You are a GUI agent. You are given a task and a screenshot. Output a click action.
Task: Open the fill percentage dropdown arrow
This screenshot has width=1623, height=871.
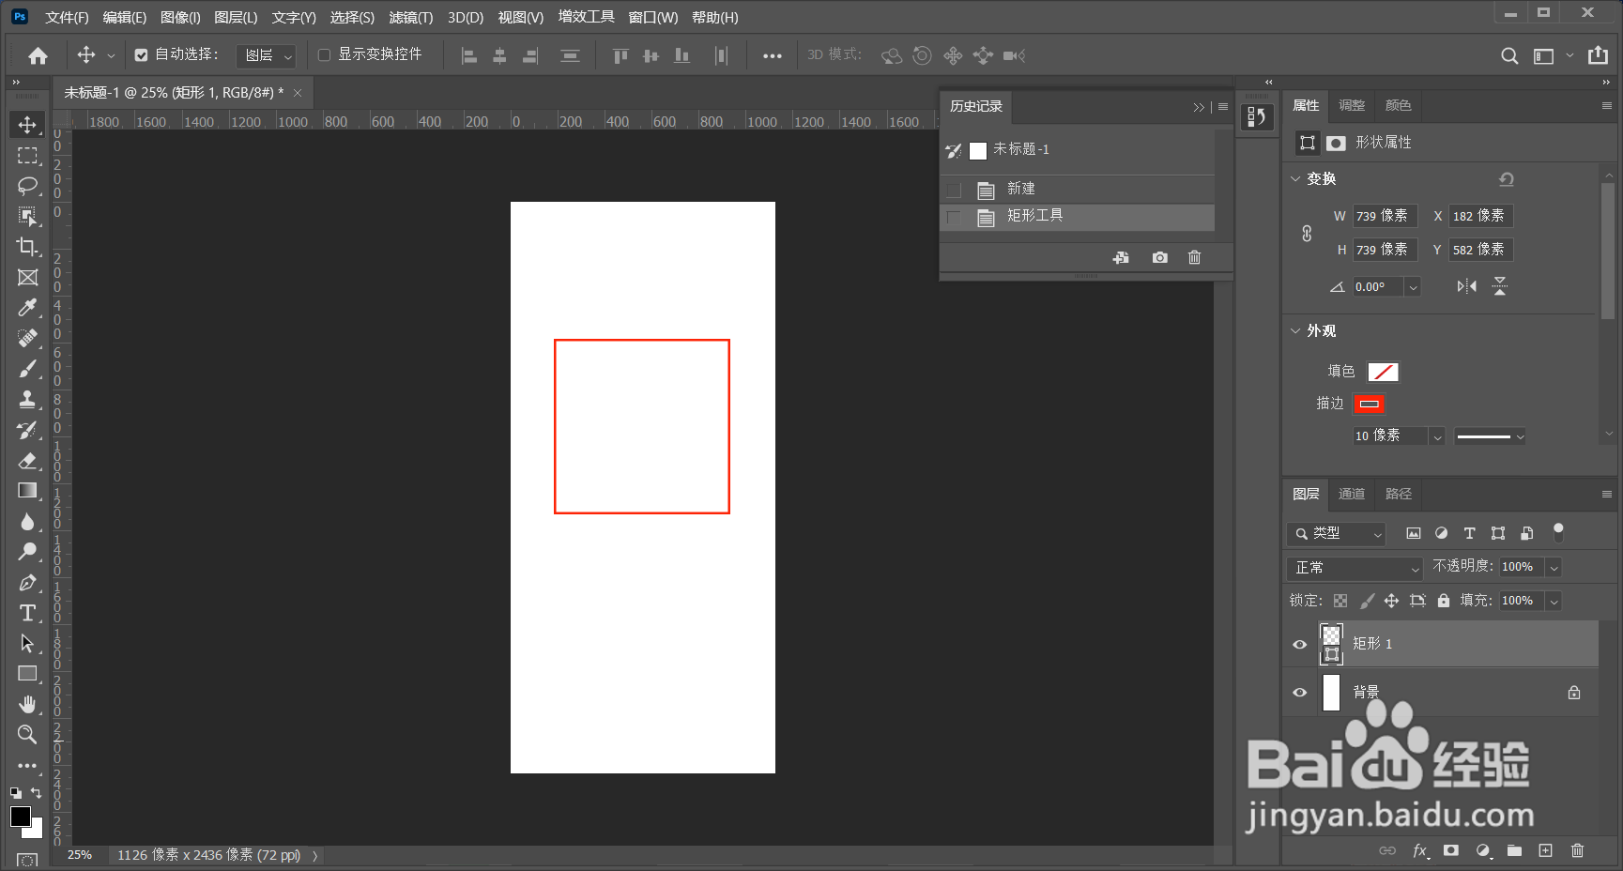tap(1554, 602)
